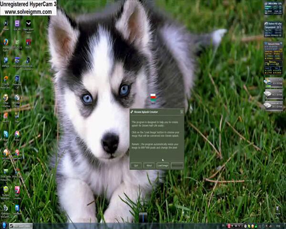Open the Skype desktop icon
Viewport: 286px width, 229px height.
6,135
